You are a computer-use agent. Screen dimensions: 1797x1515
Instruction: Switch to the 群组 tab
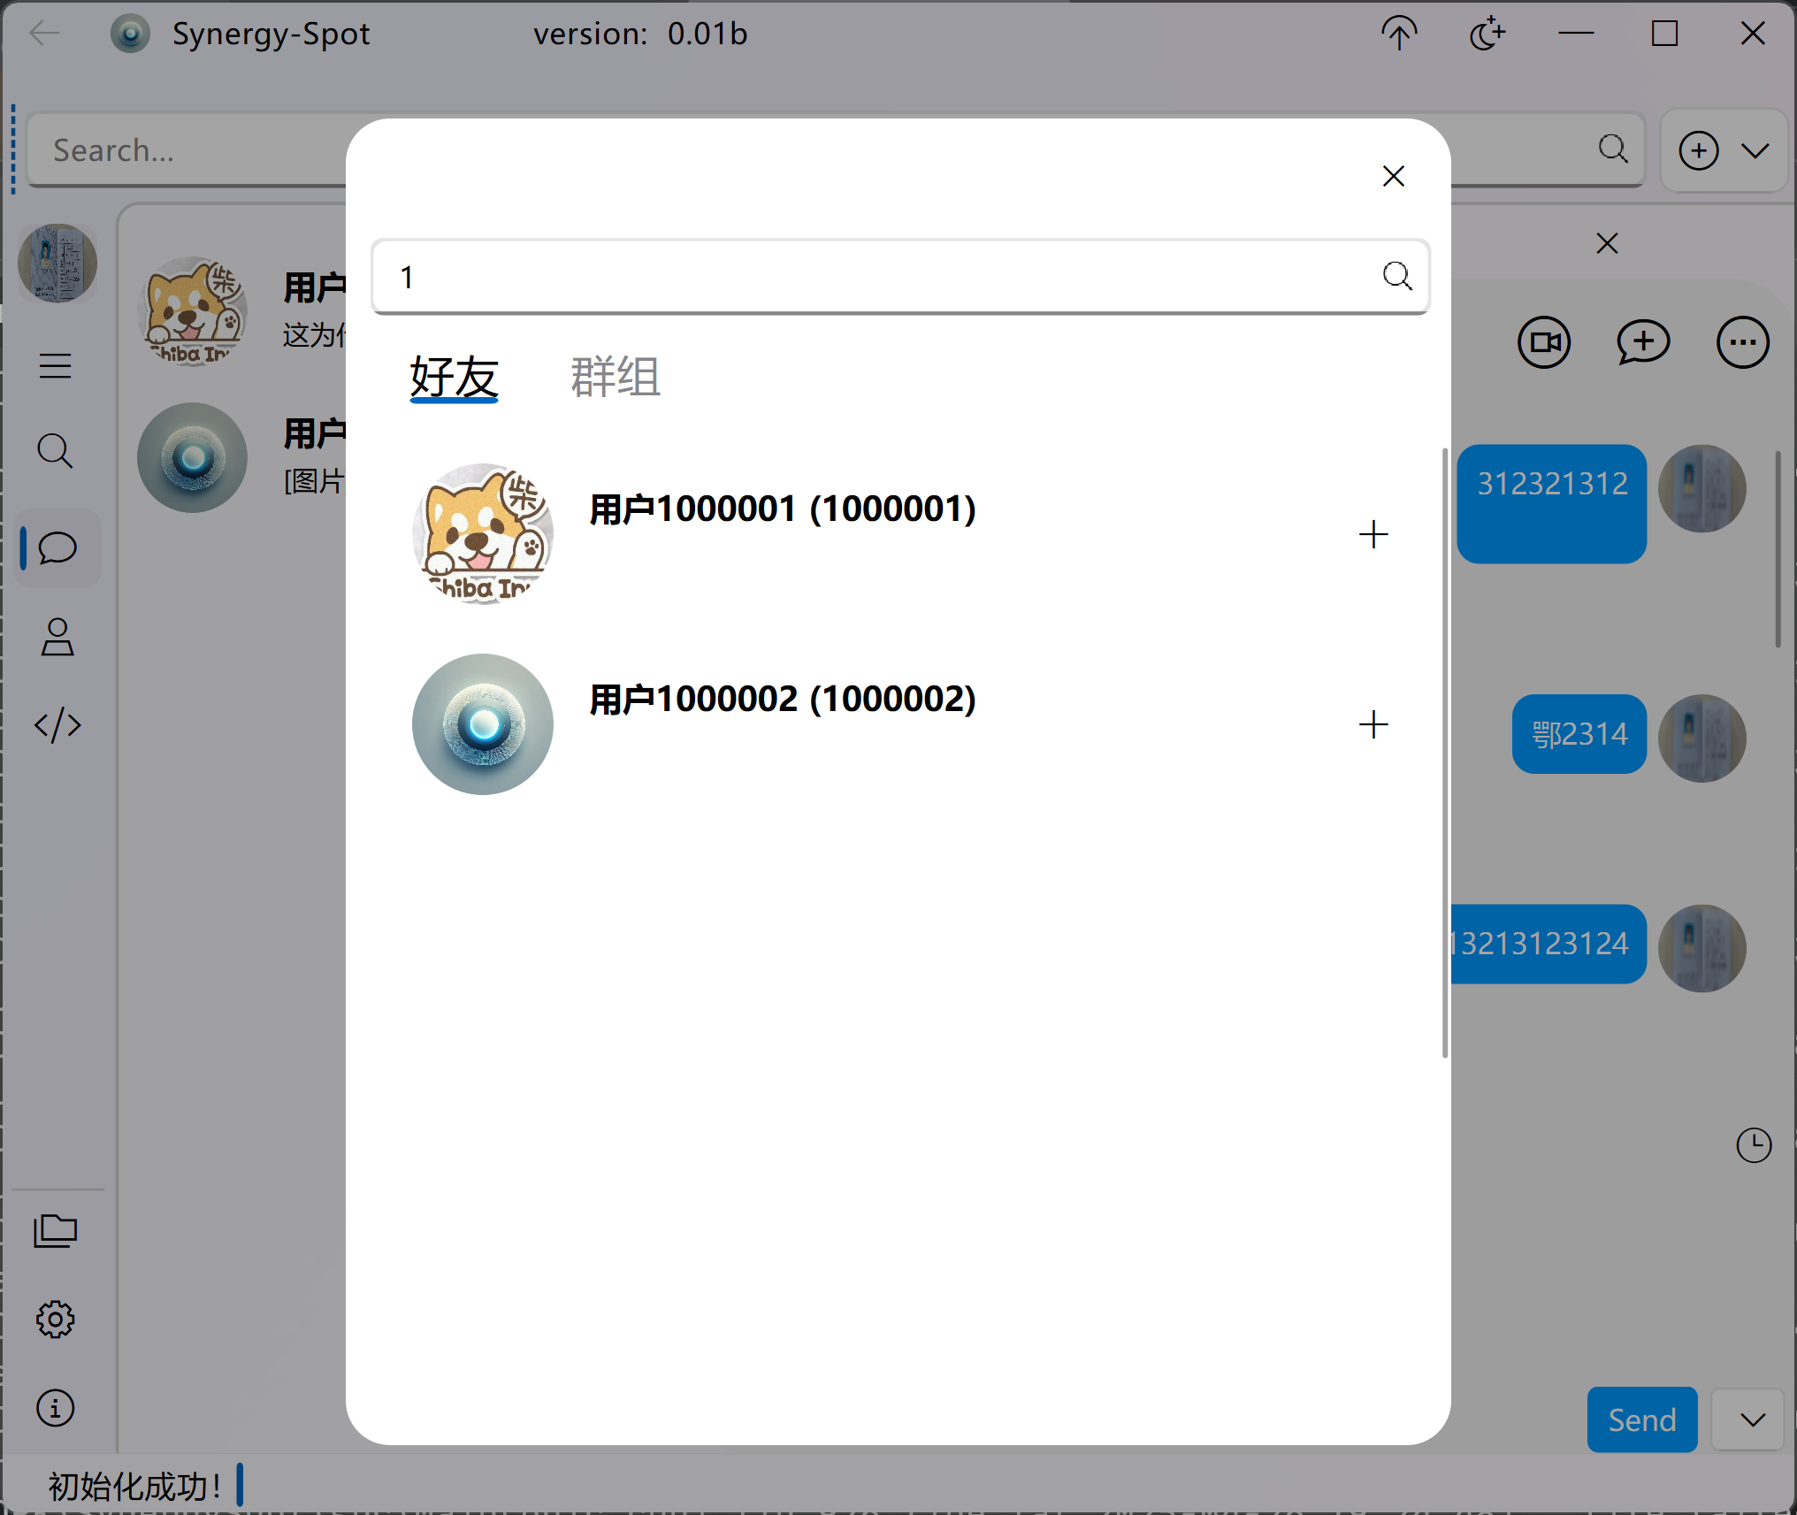coord(616,378)
